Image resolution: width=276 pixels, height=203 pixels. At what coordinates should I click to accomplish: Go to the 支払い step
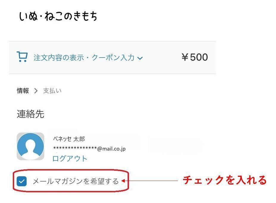coord(53,90)
